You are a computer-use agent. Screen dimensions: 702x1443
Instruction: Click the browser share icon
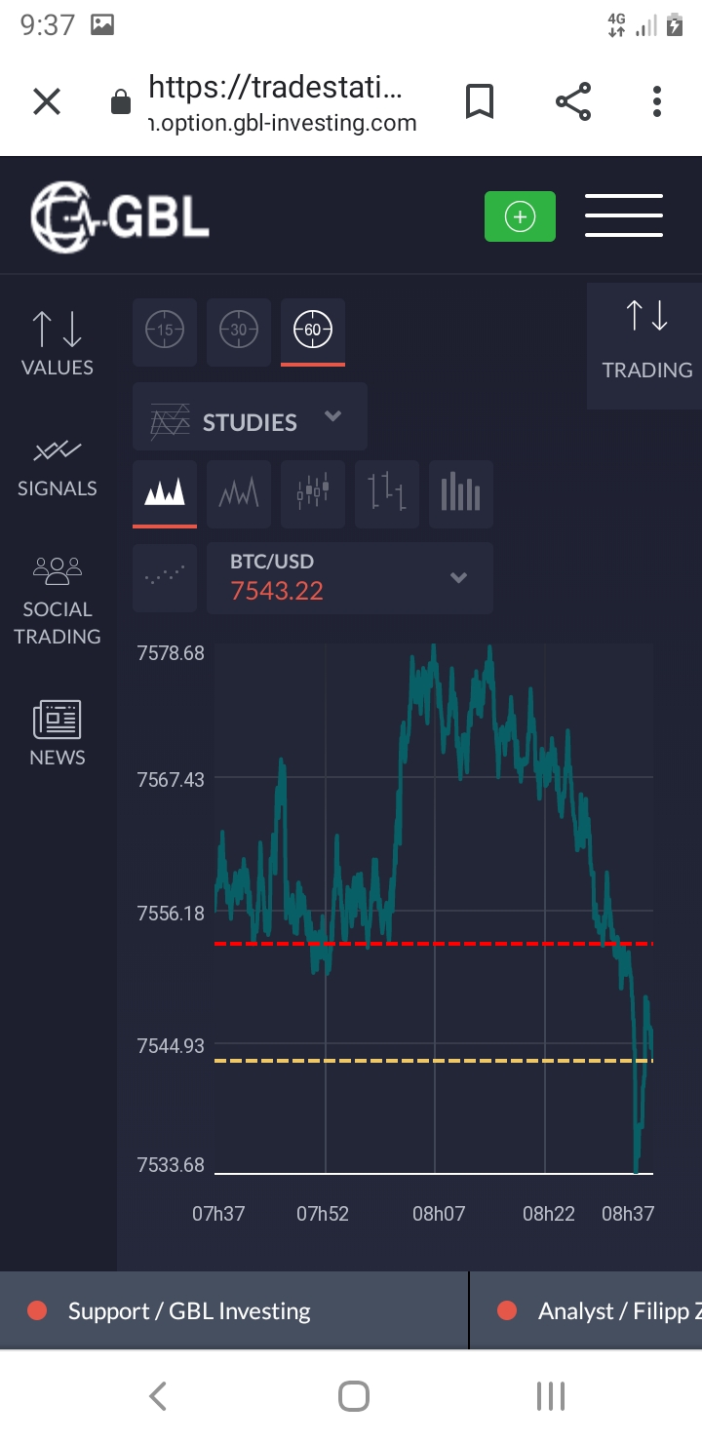pyautogui.click(x=573, y=101)
